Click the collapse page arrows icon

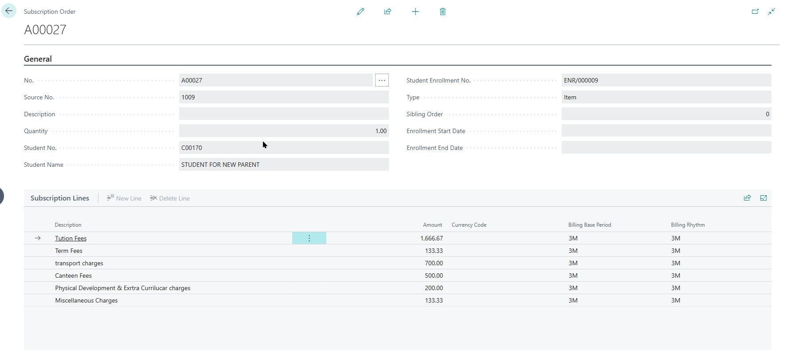[x=771, y=12]
